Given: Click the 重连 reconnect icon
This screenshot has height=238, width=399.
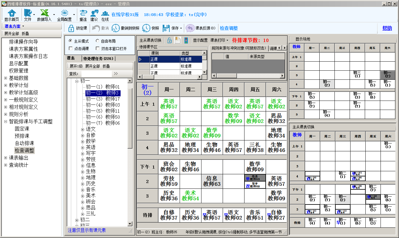Looking at the screenshot, I should tap(83, 13).
